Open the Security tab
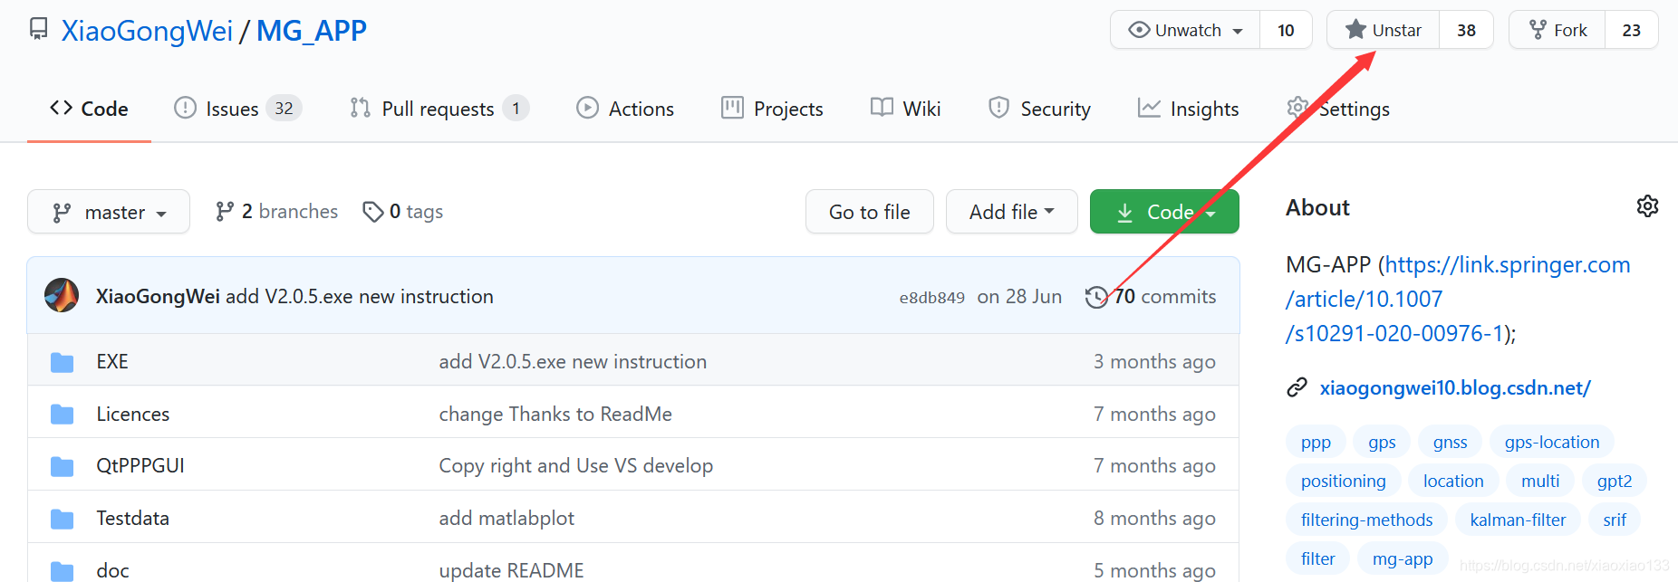 pos(1039,109)
